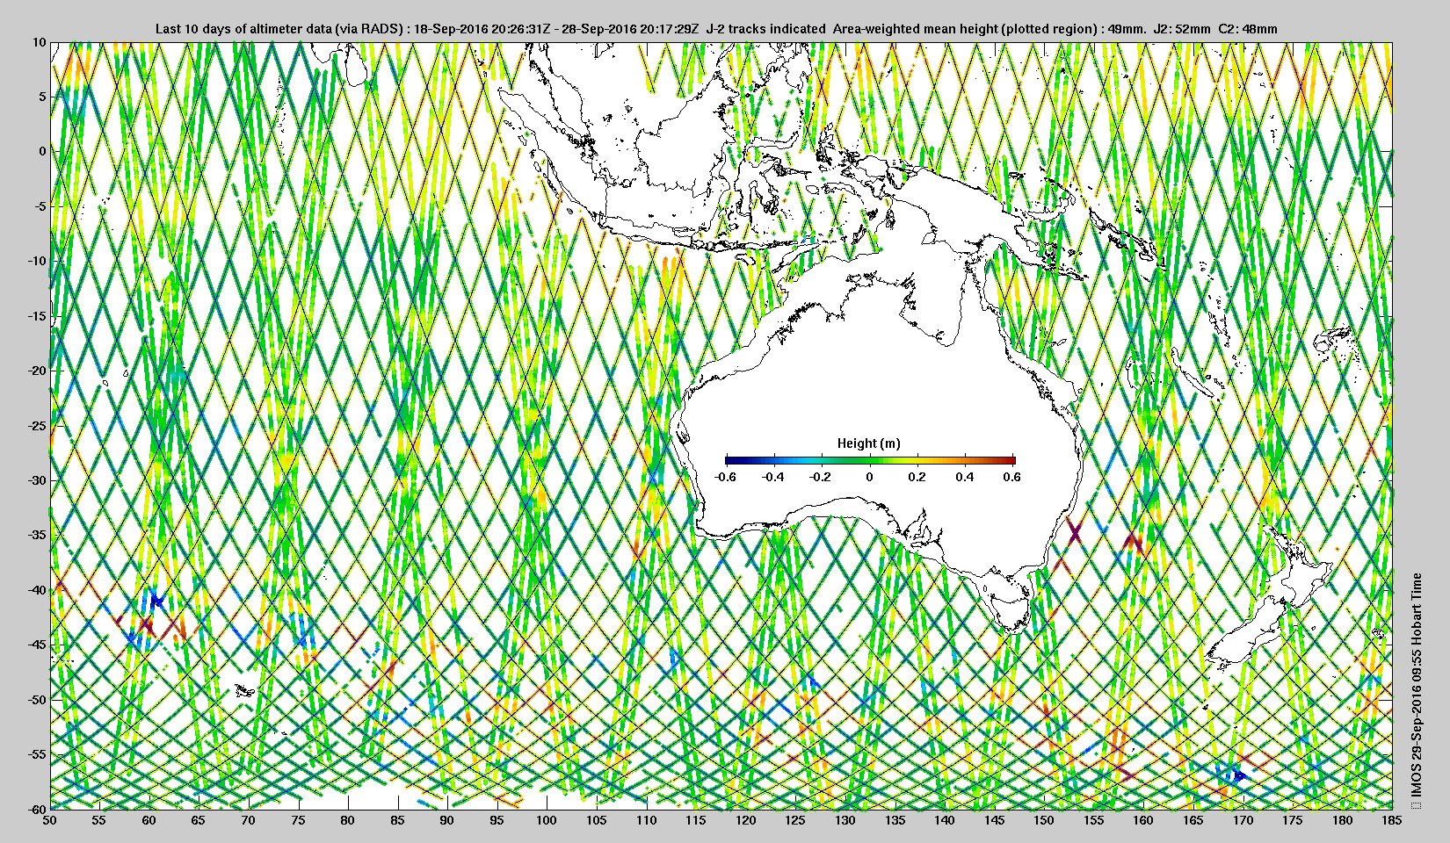The height and width of the screenshot is (843, 1450).
Task: Click longitude tick label '130'
Action: pos(845,820)
